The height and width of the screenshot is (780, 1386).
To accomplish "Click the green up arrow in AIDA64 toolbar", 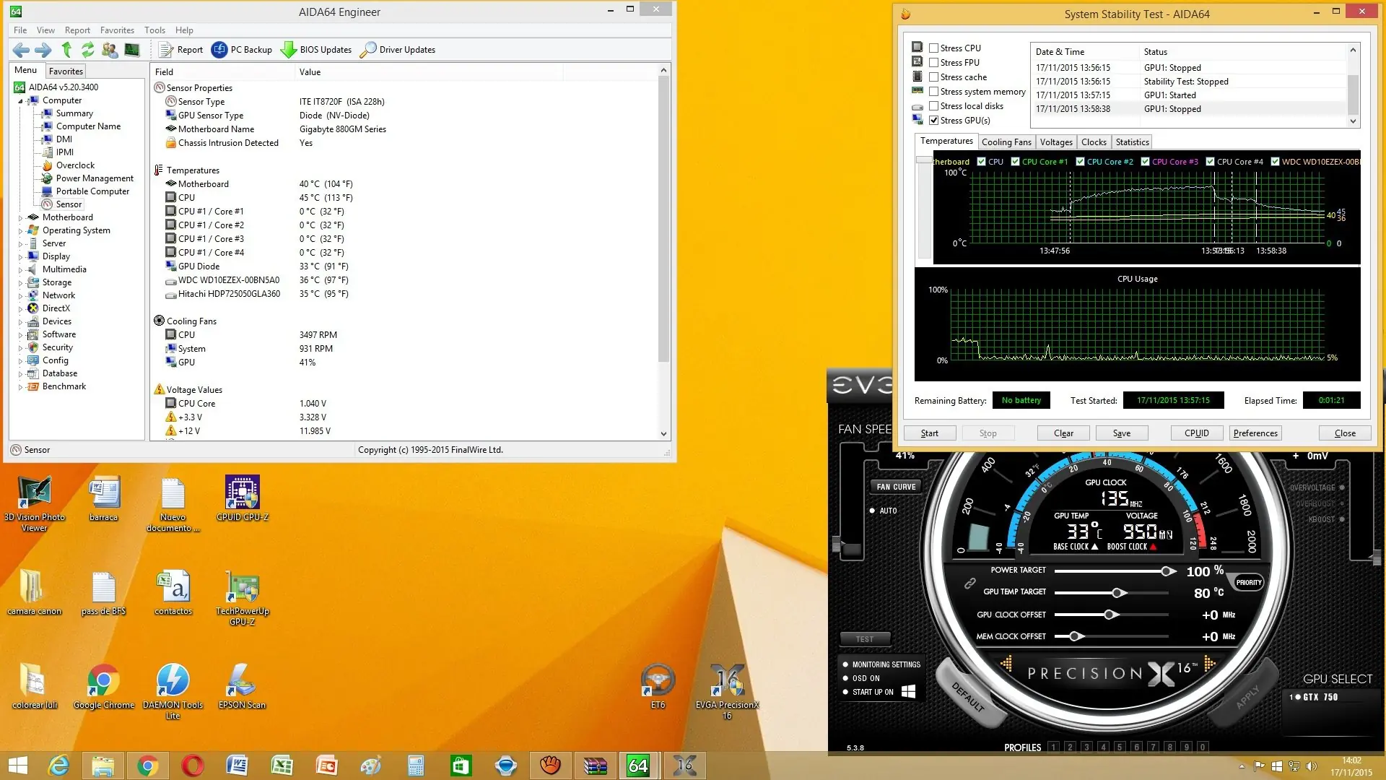I will tap(66, 50).
